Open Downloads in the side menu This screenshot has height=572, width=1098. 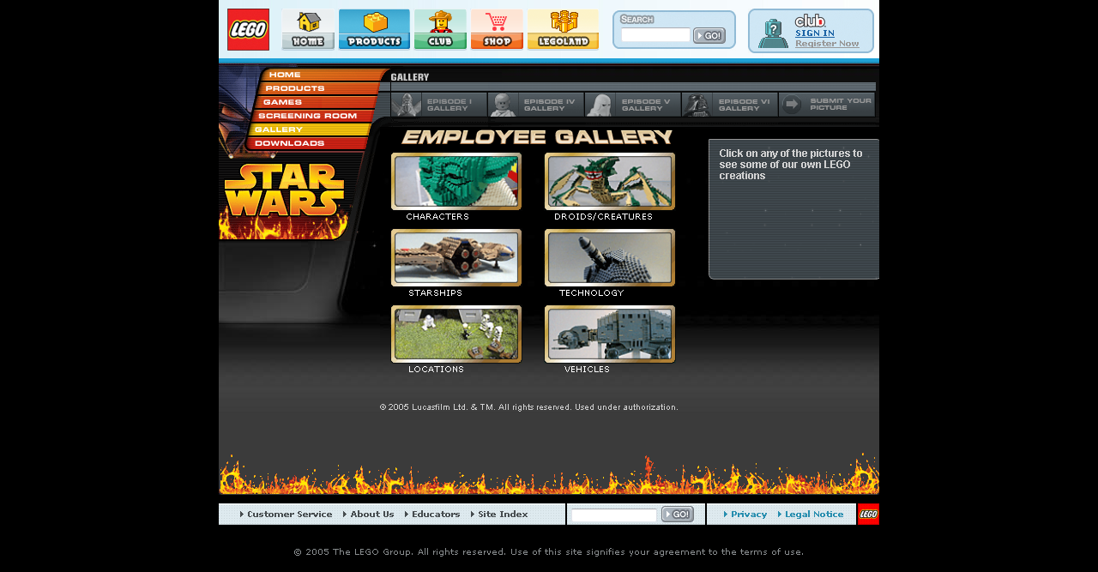click(x=289, y=143)
